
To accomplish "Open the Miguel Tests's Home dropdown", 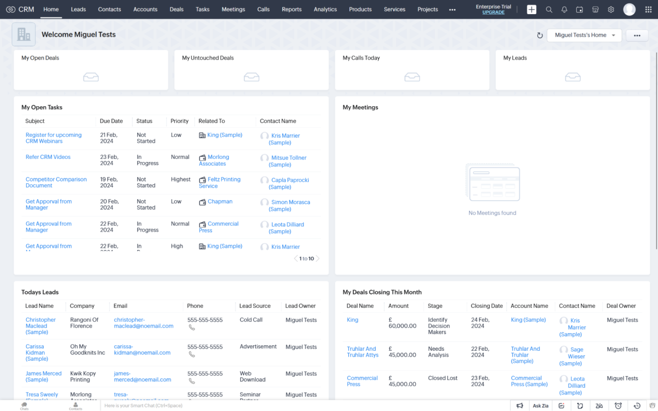I will pyautogui.click(x=584, y=35).
